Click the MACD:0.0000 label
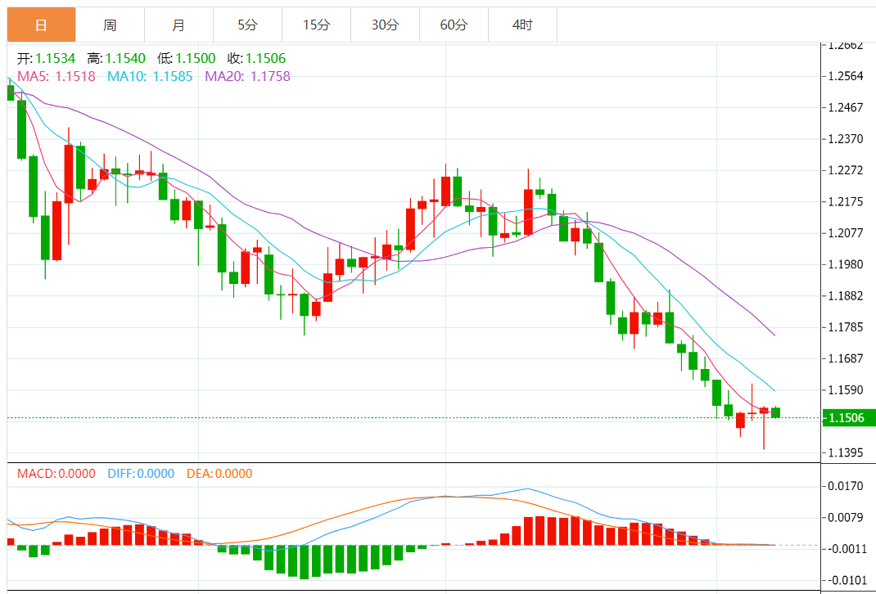876x594 pixels. point(56,474)
